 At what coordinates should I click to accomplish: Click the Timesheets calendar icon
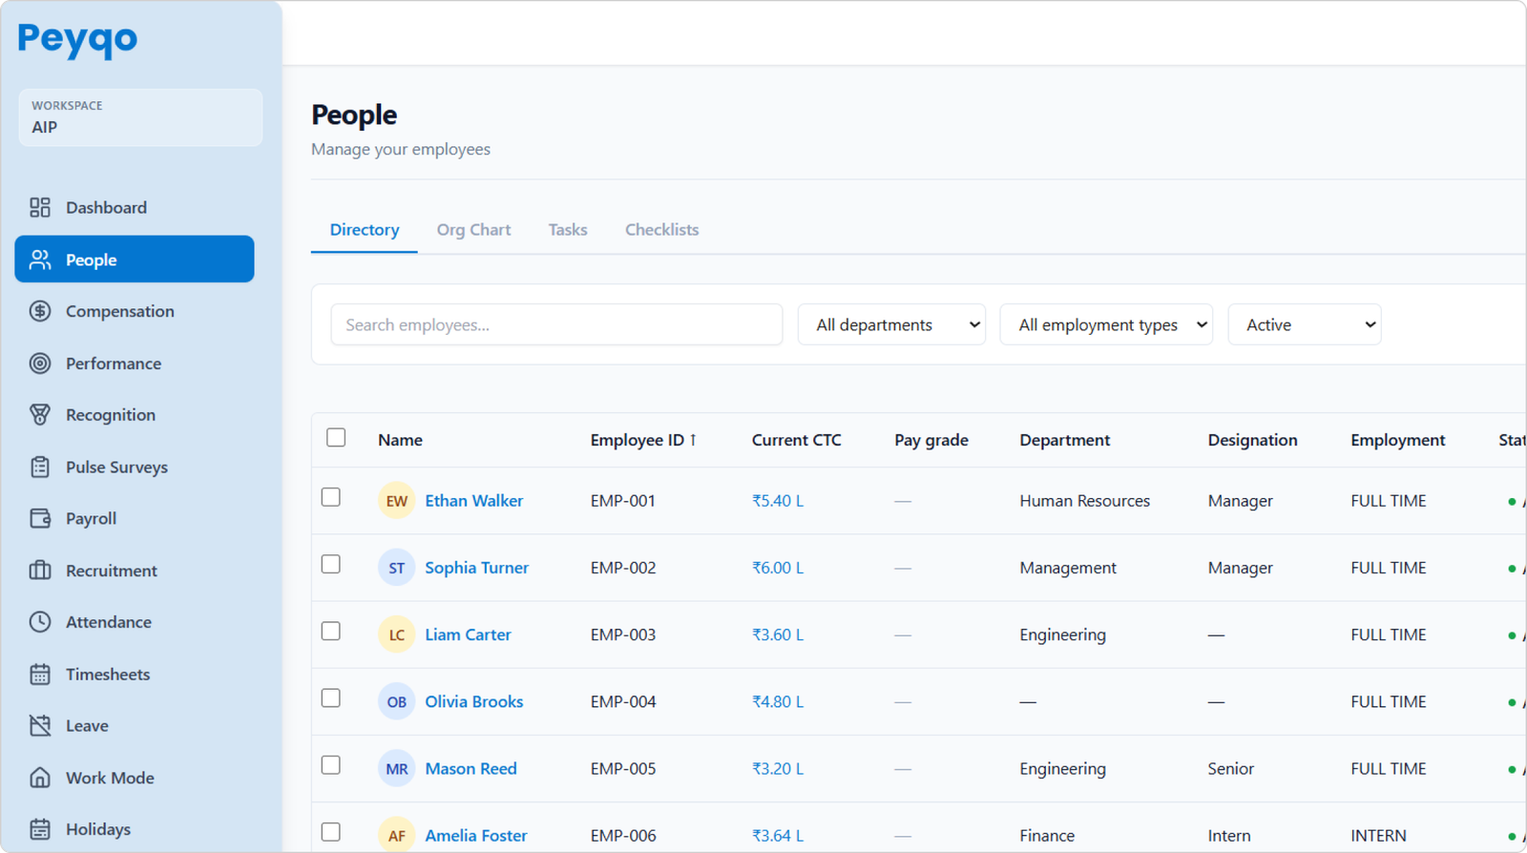coord(40,675)
